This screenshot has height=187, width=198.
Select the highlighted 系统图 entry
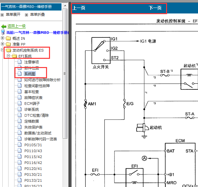30,74
